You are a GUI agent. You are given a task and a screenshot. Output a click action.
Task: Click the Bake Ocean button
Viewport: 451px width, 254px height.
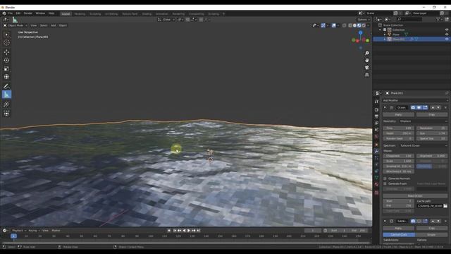tap(415, 196)
